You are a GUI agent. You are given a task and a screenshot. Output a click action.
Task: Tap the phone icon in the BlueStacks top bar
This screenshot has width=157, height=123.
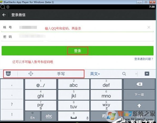click(x=8, y=7)
